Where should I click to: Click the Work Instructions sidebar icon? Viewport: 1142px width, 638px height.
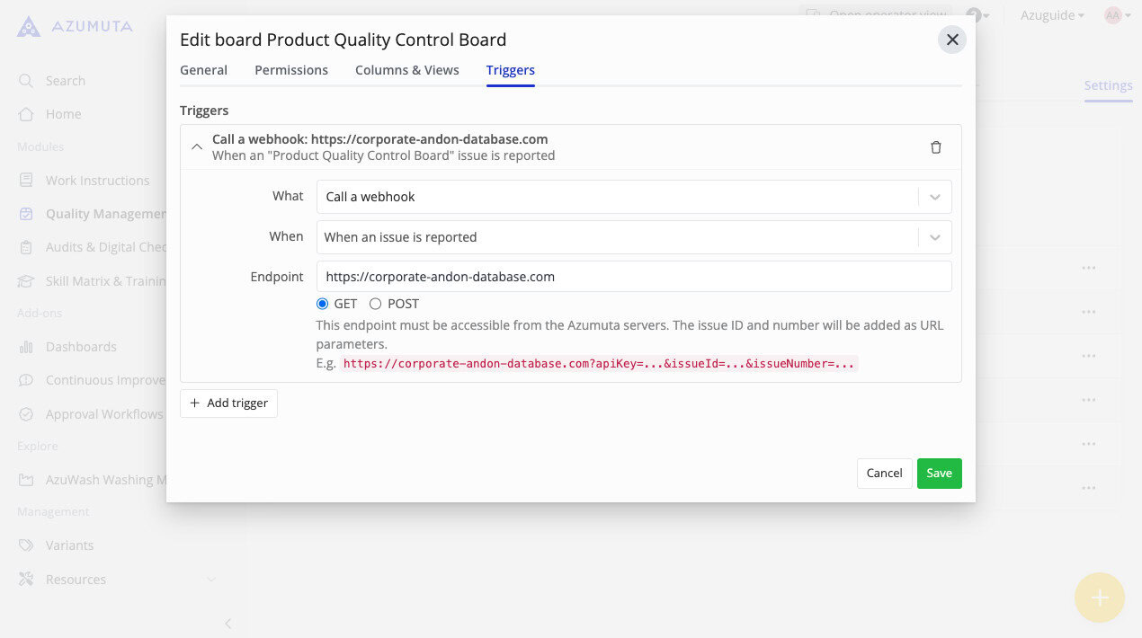tap(27, 181)
